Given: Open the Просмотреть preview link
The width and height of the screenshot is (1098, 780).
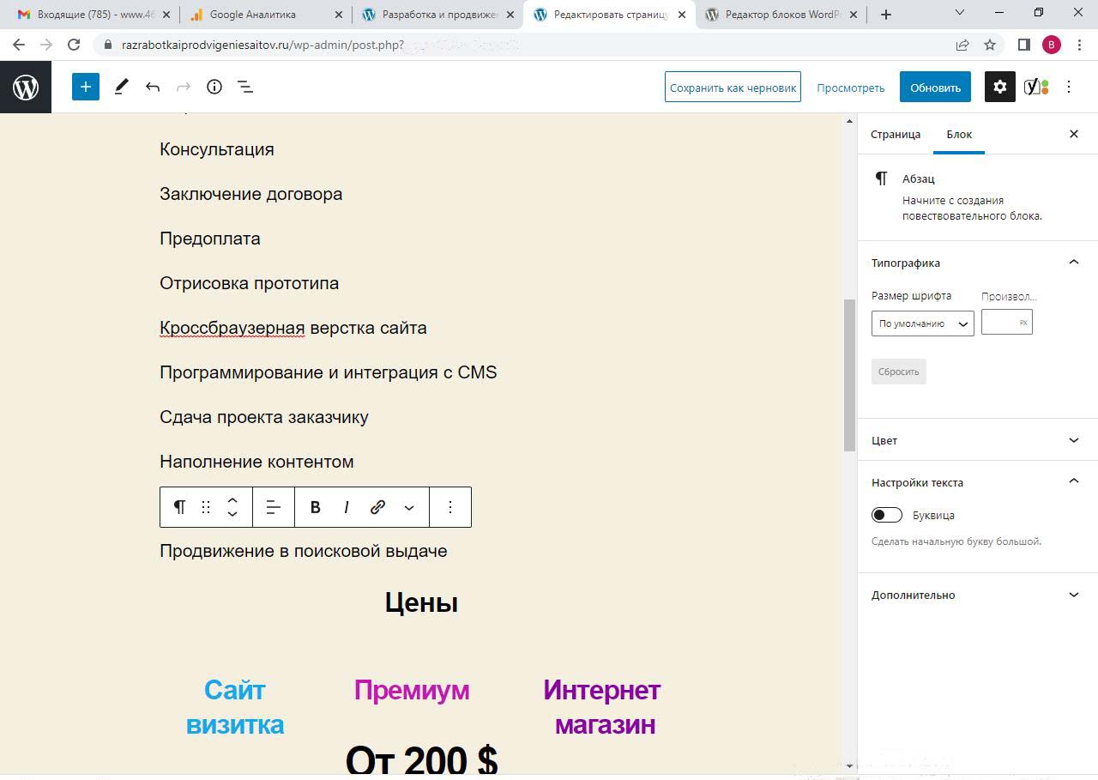Looking at the screenshot, I should 850,88.
